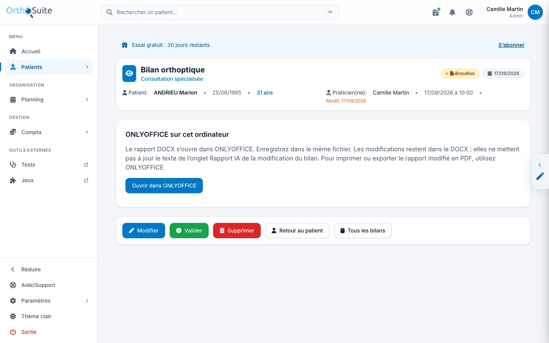Click the gift icon in trial banner
This screenshot has height=343, width=549.
(125, 45)
